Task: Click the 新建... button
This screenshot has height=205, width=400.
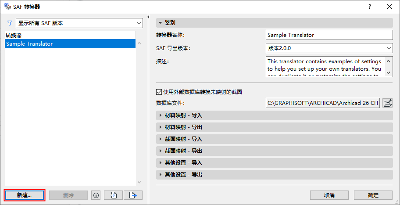Action: (25, 195)
